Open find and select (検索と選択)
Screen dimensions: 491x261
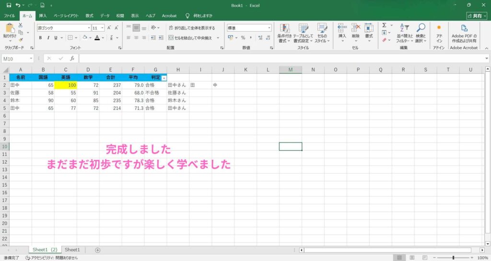pos(421,33)
